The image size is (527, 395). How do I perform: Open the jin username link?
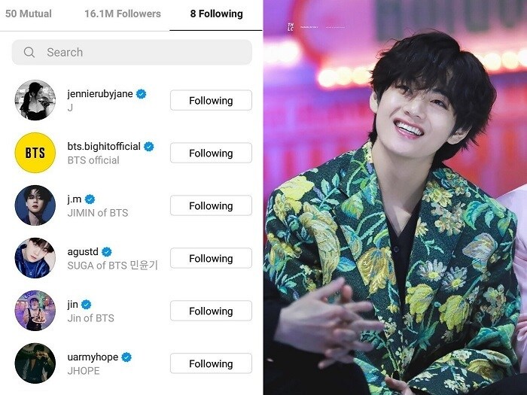pos(72,304)
